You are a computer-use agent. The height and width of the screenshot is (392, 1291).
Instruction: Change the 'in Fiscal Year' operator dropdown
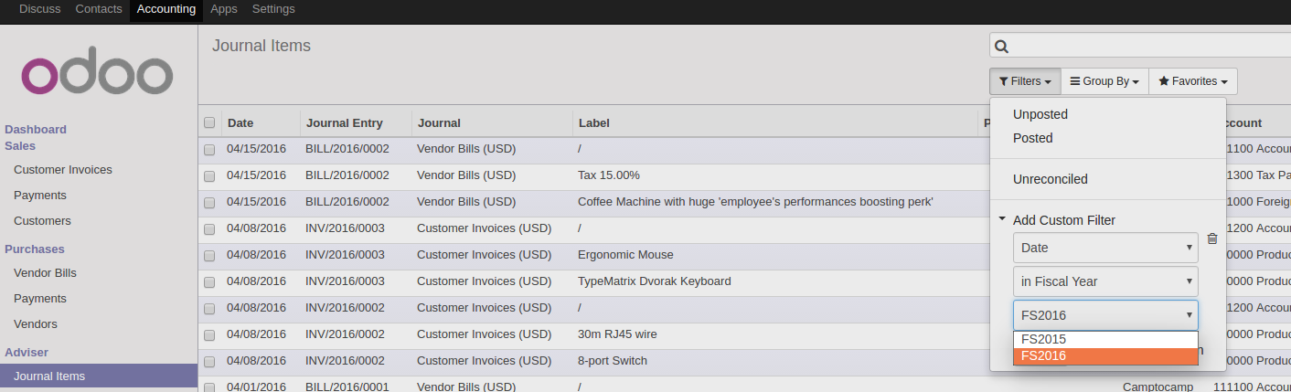1104,281
